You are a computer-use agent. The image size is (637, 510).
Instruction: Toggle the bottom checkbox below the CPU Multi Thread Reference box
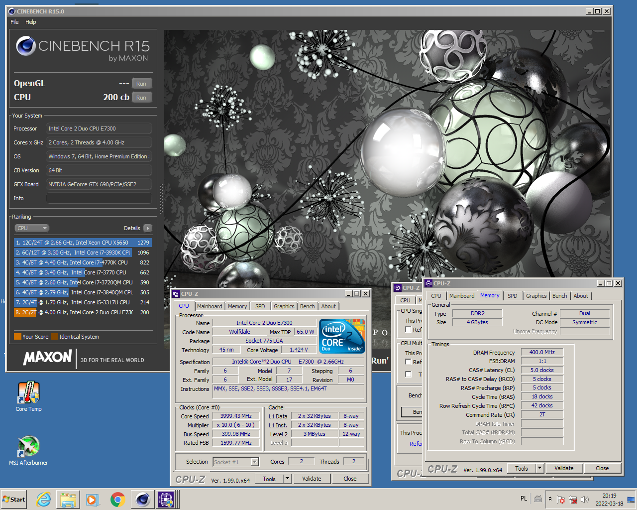[409, 375]
